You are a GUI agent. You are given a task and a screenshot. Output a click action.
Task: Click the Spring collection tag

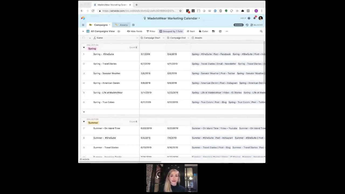(92, 49)
